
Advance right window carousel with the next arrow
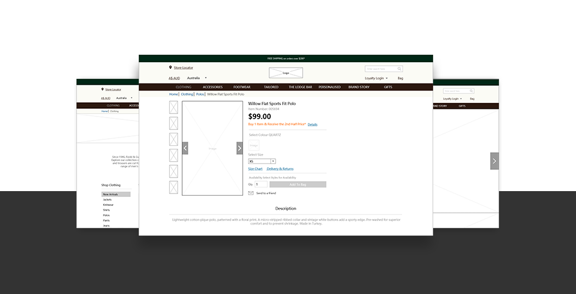click(494, 161)
